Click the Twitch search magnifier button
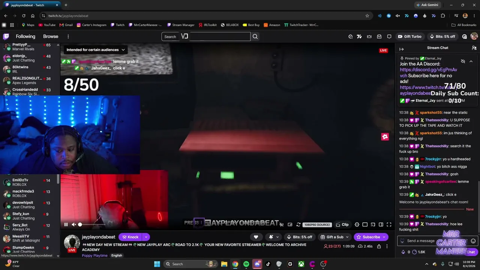 point(255,36)
